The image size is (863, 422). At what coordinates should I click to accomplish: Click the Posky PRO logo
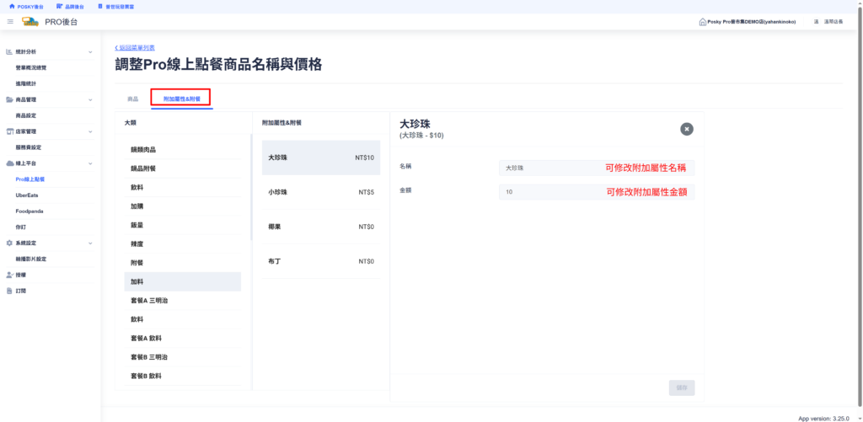click(x=29, y=21)
